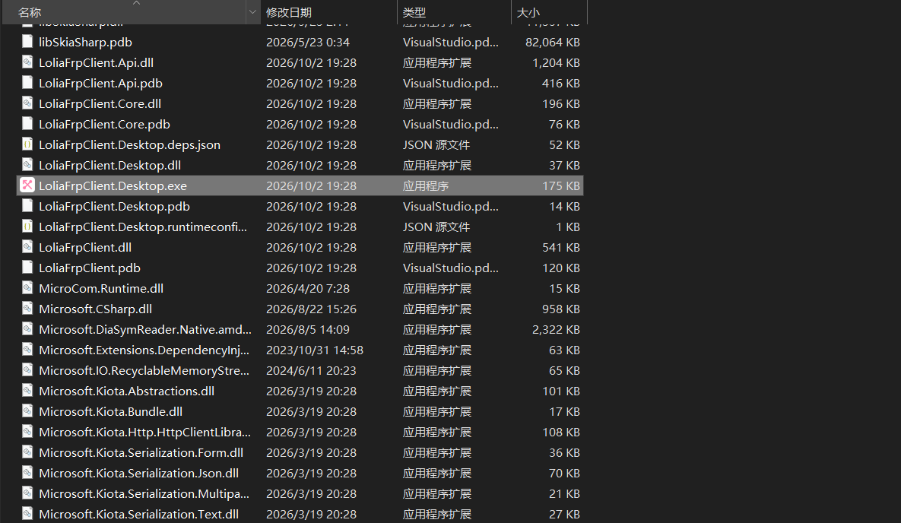Click the 2026/5/23 0:34 date of libSkiaSharp.pdb
Screen dimensions: 901x523
(x=308, y=42)
